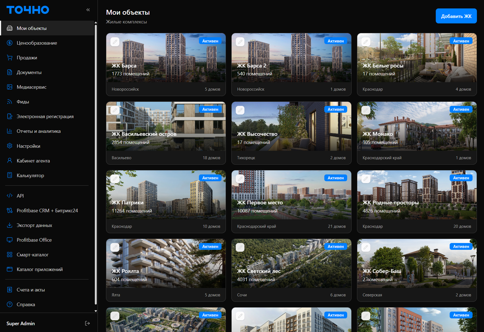Open Продажи via the cart icon

[x=10, y=57]
